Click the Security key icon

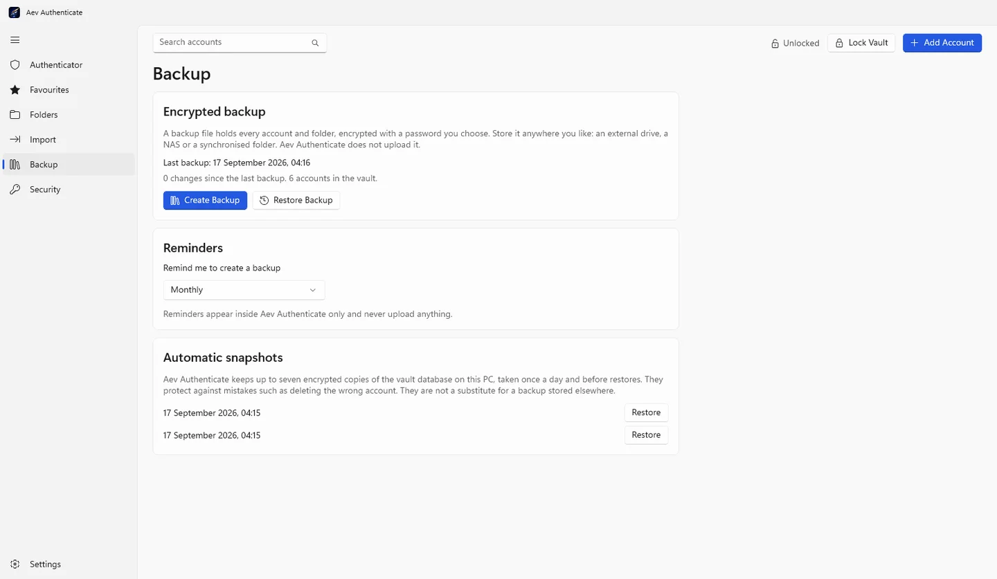15,190
